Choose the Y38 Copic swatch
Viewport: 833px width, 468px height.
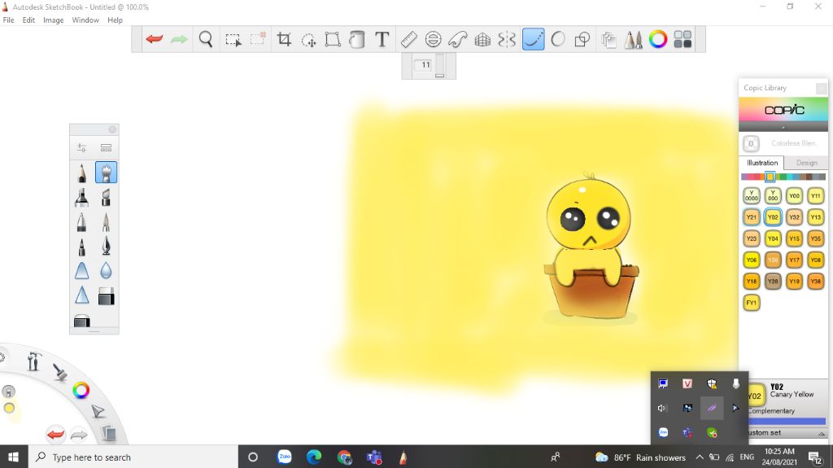point(815,281)
